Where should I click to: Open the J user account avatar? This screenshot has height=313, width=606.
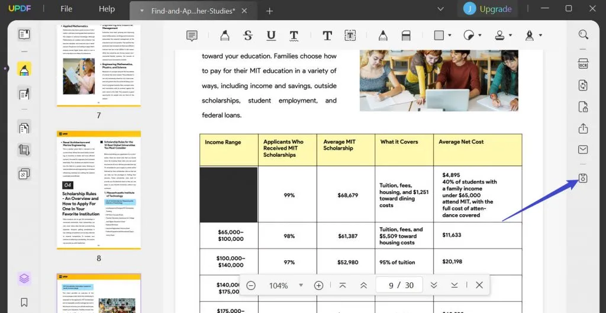coord(469,9)
